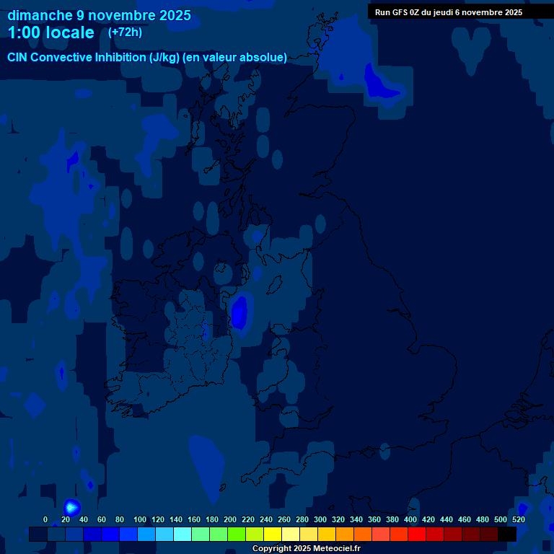
Task: Click the 0 label on the legend
Action: [x=45, y=519]
